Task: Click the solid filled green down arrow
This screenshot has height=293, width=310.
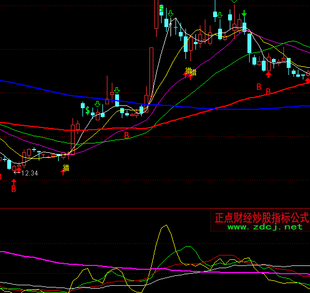Action: pyautogui.click(x=244, y=14)
